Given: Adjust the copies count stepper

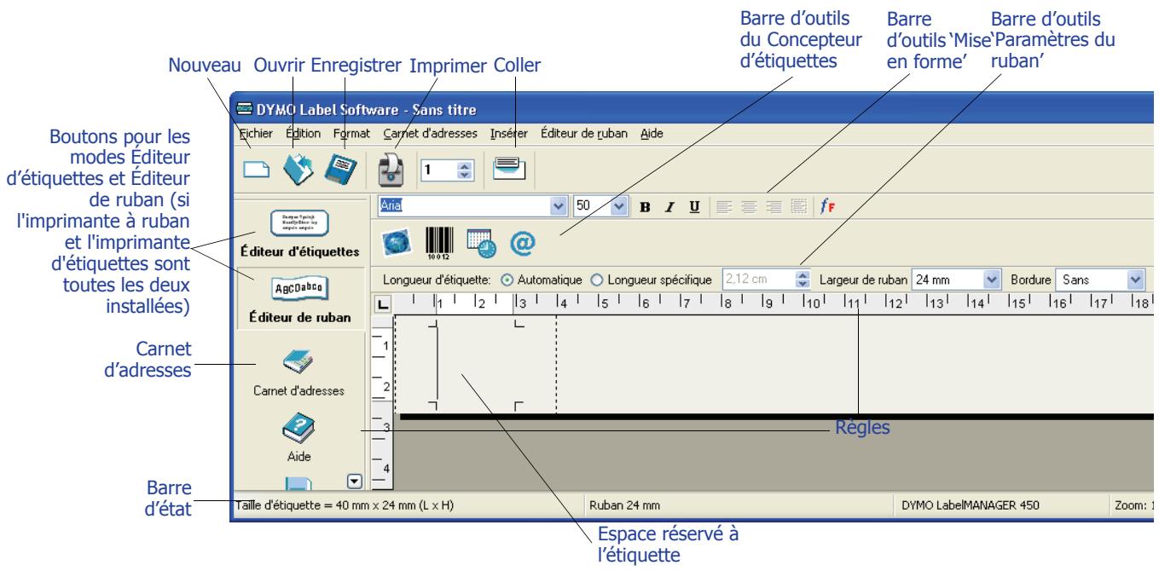Looking at the screenshot, I should (x=465, y=170).
